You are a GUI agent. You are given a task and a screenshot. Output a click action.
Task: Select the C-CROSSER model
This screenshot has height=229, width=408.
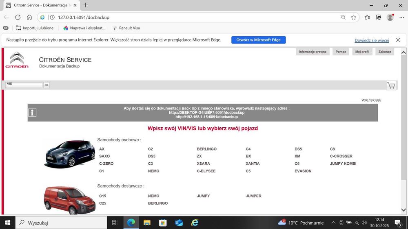[x=341, y=156]
